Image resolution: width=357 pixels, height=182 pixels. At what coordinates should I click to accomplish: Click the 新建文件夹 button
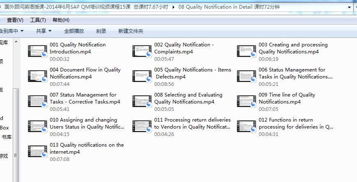131,31
